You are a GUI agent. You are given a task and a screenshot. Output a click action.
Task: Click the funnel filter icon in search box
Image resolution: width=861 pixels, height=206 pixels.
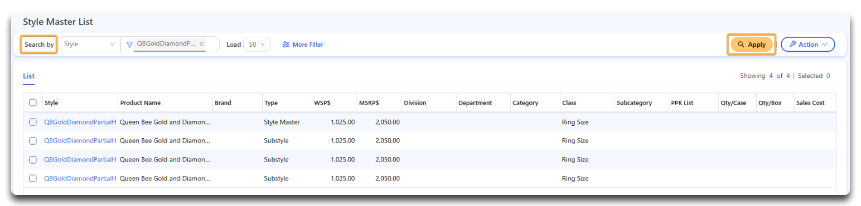pyautogui.click(x=129, y=45)
